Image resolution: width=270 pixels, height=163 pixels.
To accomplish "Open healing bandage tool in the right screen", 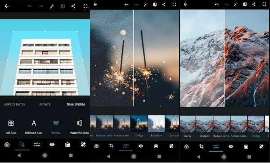I will (x=261, y=146).
